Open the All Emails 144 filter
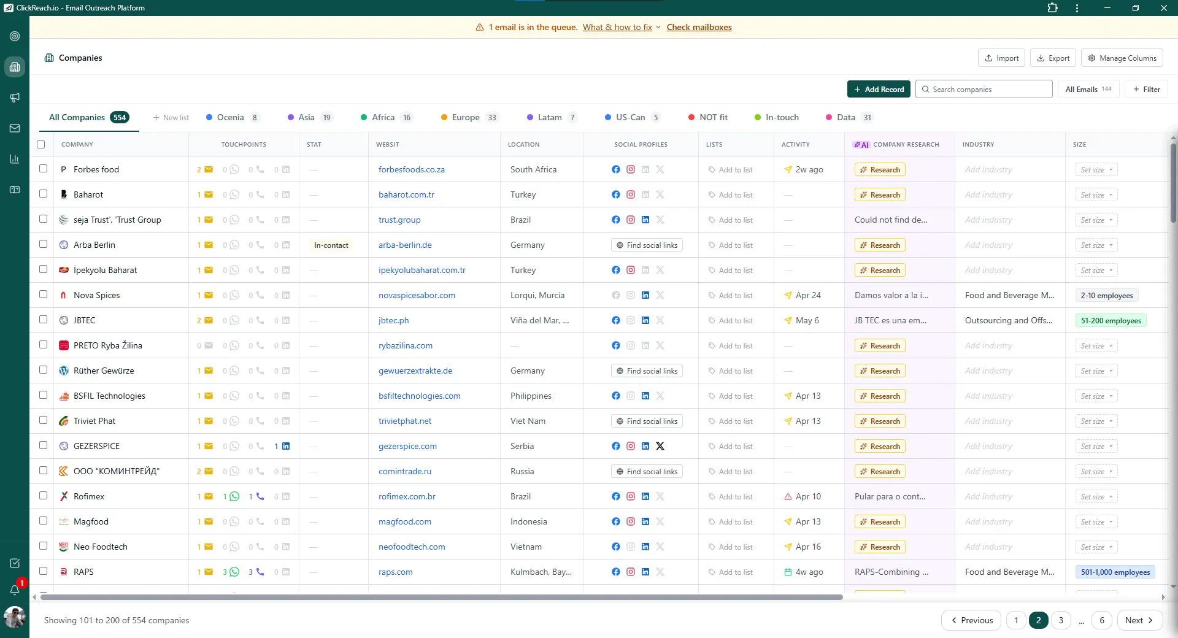Screen dimensions: 1178x638 pyautogui.click(x=1088, y=89)
